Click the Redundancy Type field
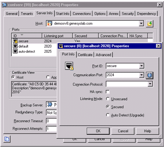 (x=51, y=113)
